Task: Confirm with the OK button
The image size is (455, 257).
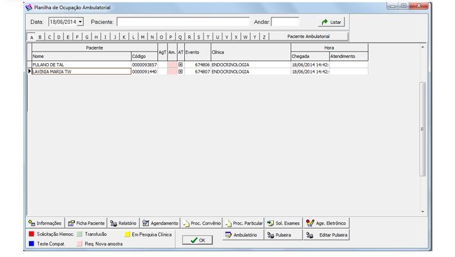Action: tap(198, 240)
